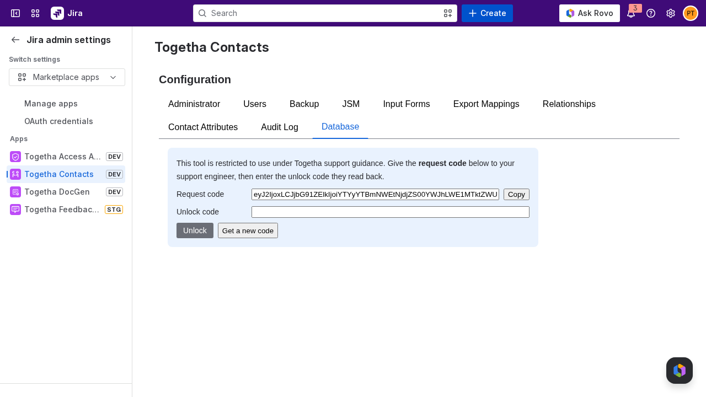Open the app switcher grid icon

pos(35,13)
